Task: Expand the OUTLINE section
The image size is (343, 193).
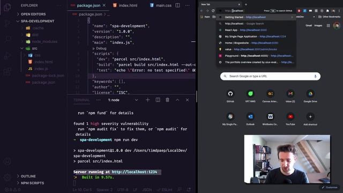Action: (28, 176)
